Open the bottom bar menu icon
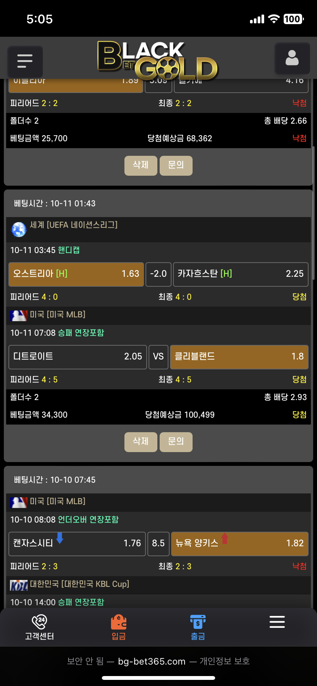This screenshot has width=317, height=686. point(277,622)
